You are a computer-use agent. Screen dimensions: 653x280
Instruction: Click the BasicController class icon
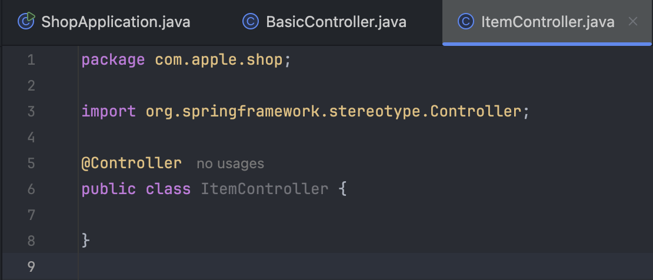pyautogui.click(x=251, y=21)
